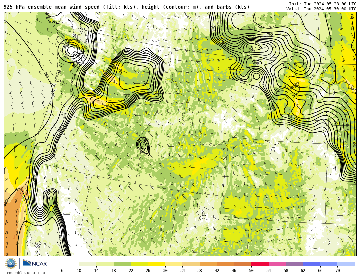Pick the purple 58–62 kts swatch
360x277 pixels.
294,264
